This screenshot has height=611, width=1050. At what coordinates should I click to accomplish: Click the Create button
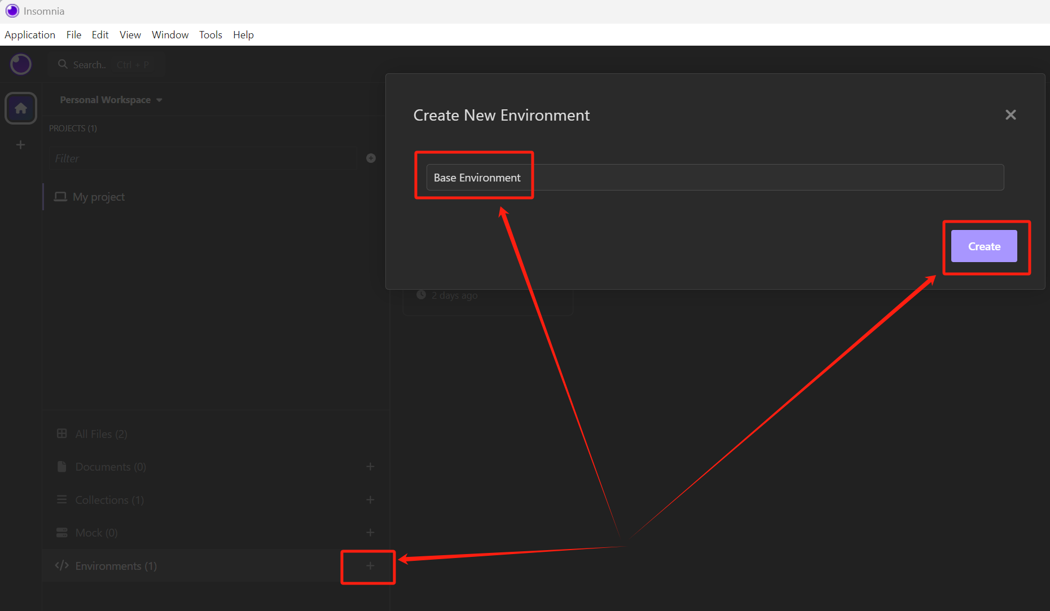tap(984, 246)
